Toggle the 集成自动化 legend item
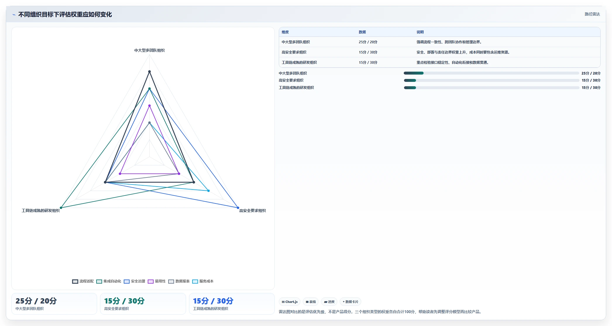Viewport: 612px width, 326px height. [x=109, y=281]
